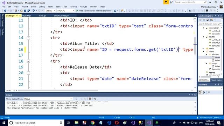Click Properties panel Alphabetical sort icon
The width and height of the screenshot is (224, 126).
(204, 92)
